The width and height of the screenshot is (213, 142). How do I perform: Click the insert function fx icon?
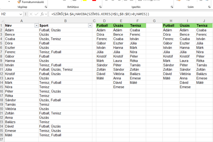[x=42, y=14]
